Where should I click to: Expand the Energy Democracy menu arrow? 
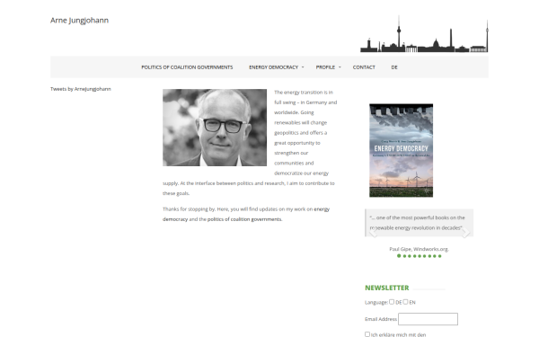[303, 67]
